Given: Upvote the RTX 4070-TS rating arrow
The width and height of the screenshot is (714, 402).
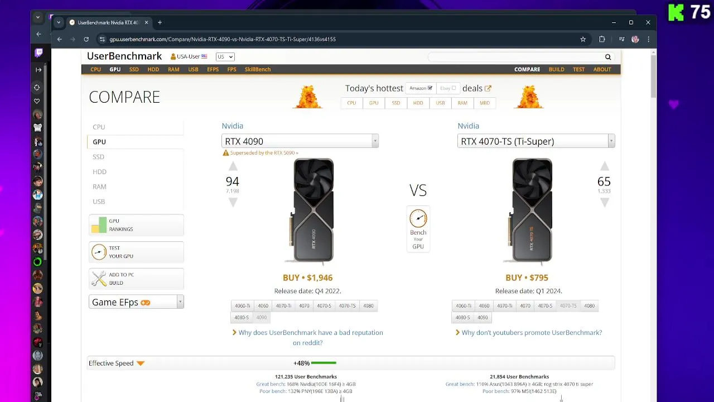Looking at the screenshot, I should click(604, 166).
